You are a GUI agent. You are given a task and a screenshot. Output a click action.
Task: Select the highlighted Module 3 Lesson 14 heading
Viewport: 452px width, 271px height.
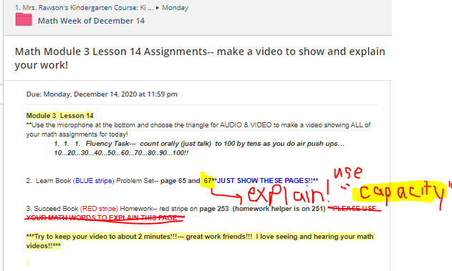tap(59, 116)
